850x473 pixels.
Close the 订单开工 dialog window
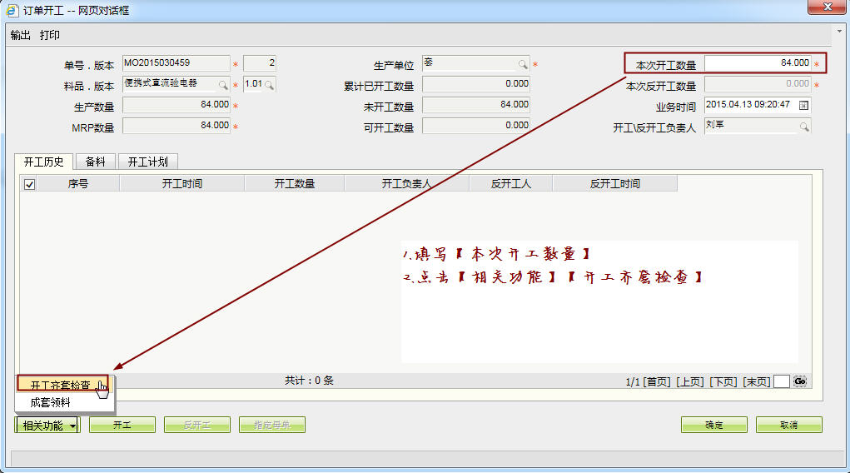[x=828, y=7]
